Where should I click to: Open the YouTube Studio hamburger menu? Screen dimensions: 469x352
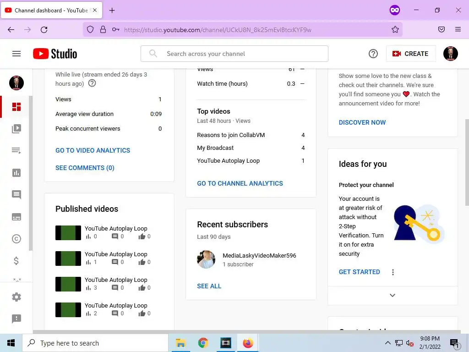point(16,54)
